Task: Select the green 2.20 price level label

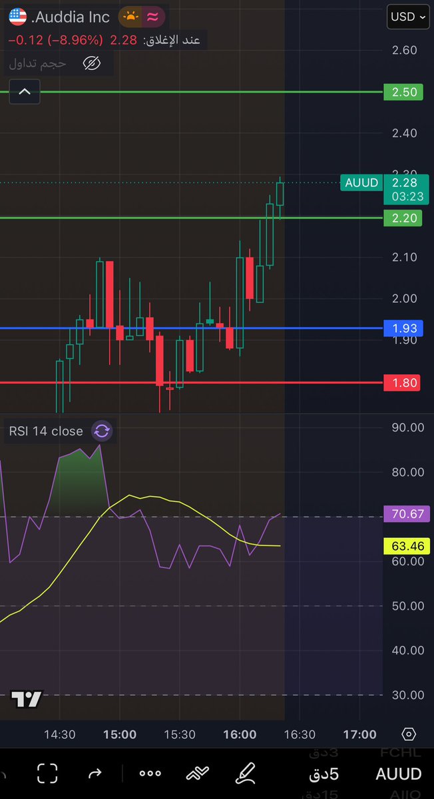Action: (403, 217)
